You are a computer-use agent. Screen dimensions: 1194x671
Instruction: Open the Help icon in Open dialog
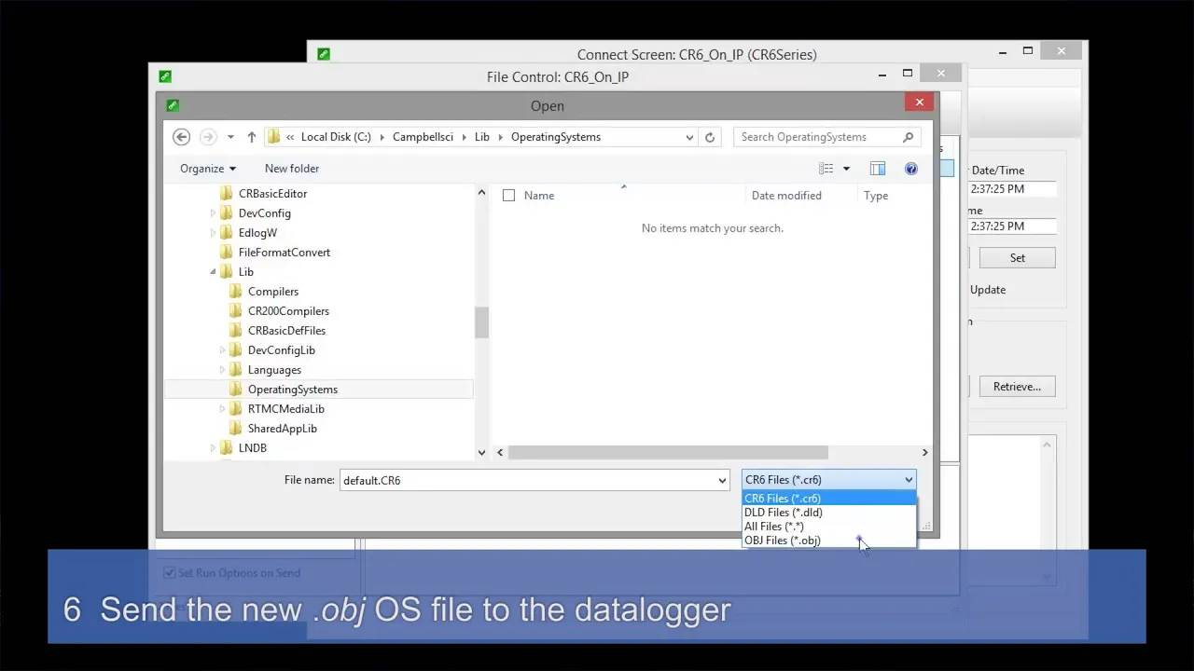(911, 169)
